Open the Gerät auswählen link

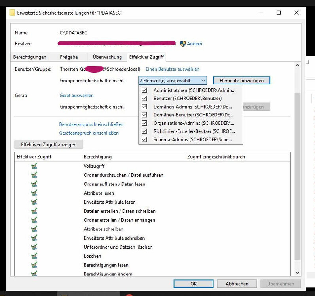[76, 95]
